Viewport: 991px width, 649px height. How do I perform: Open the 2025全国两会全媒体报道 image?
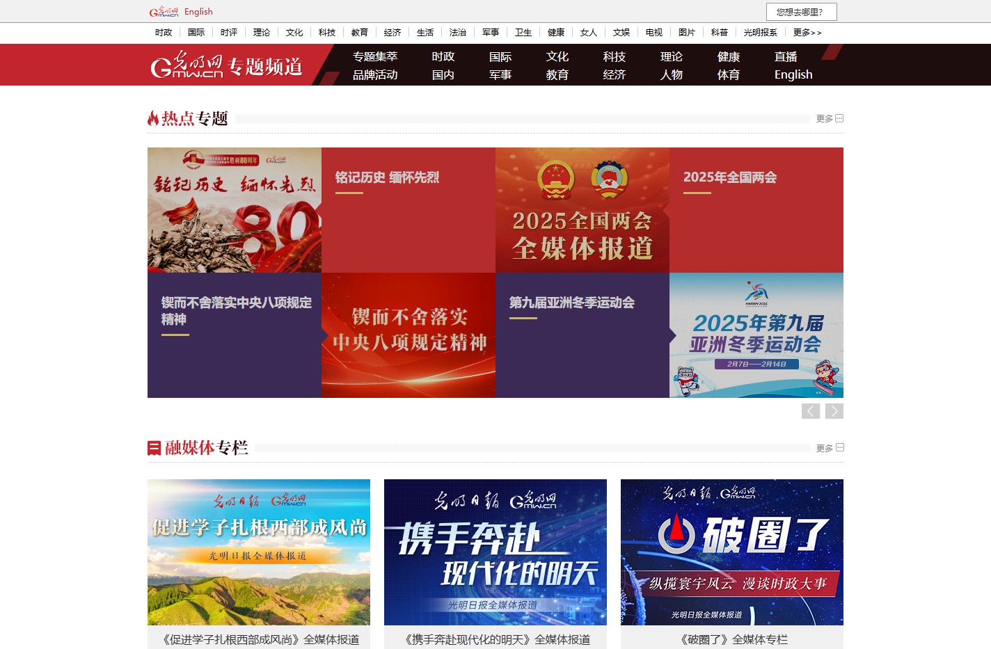click(582, 210)
